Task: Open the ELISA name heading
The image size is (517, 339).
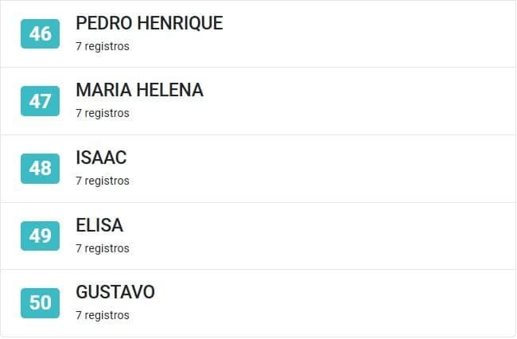Action: pyautogui.click(x=99, y=225)
